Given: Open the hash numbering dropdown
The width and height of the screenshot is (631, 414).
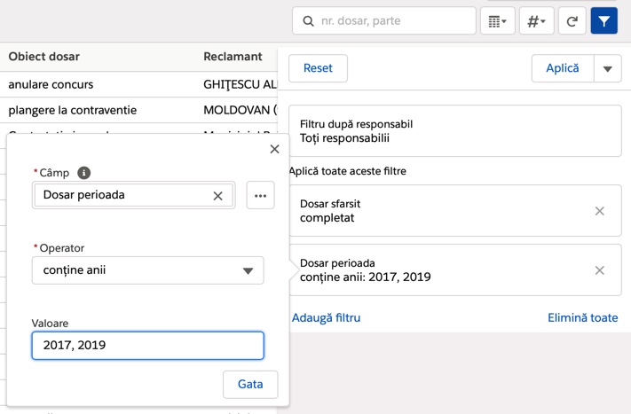Looking at the screenshot, I should (536, 21).
